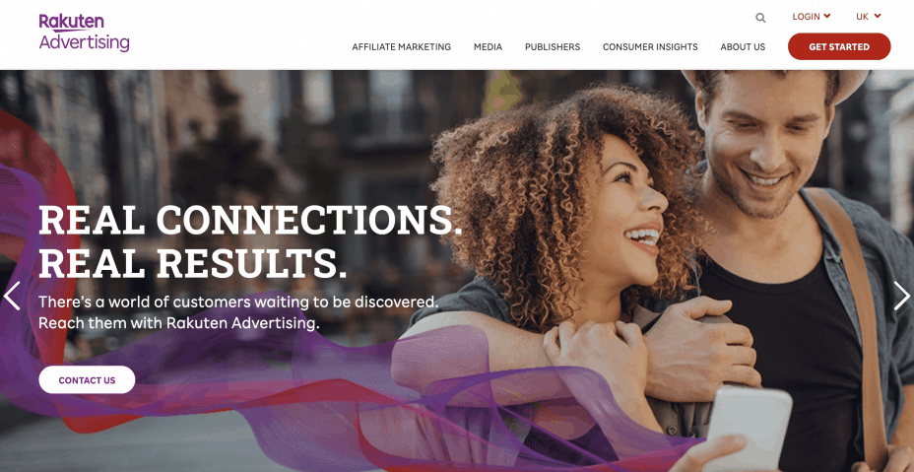The height and width of the screenshot is (472, 914).
Task: Go to previous slide with left arrow
Action: [12, 296]
